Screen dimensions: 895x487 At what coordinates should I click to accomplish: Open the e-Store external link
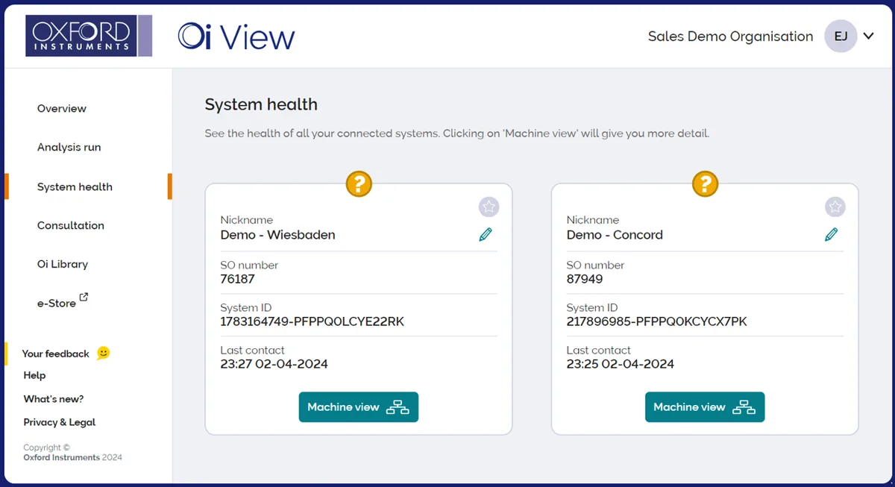click(x=57, y=304)
